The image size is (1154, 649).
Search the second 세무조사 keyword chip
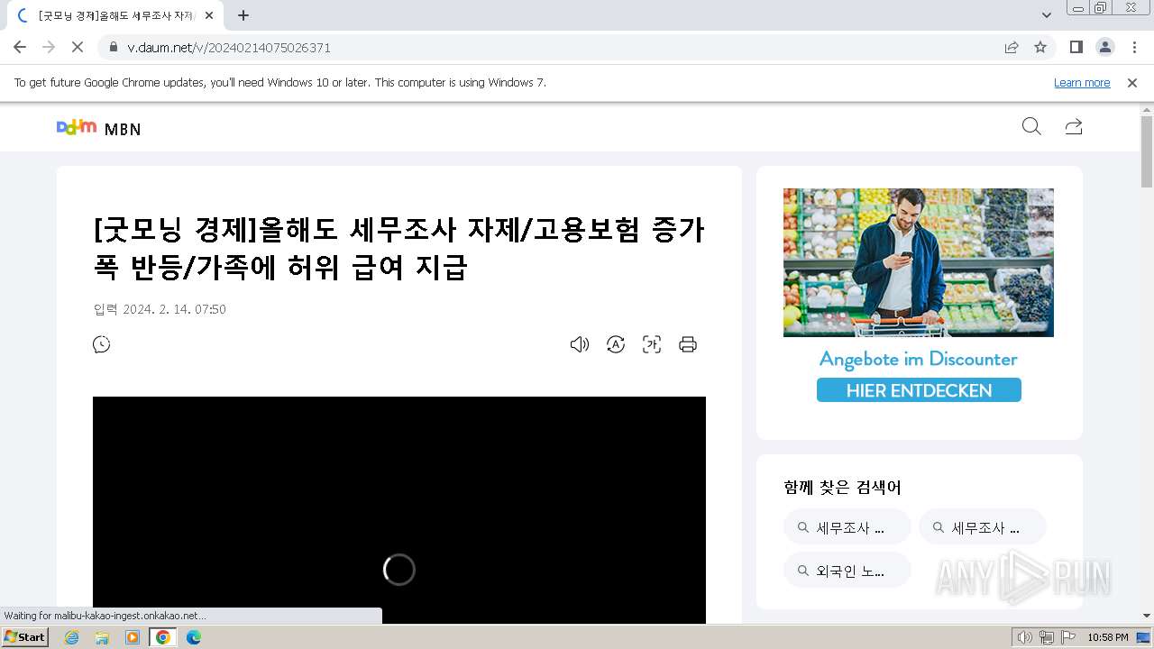(x=982, y=527)
